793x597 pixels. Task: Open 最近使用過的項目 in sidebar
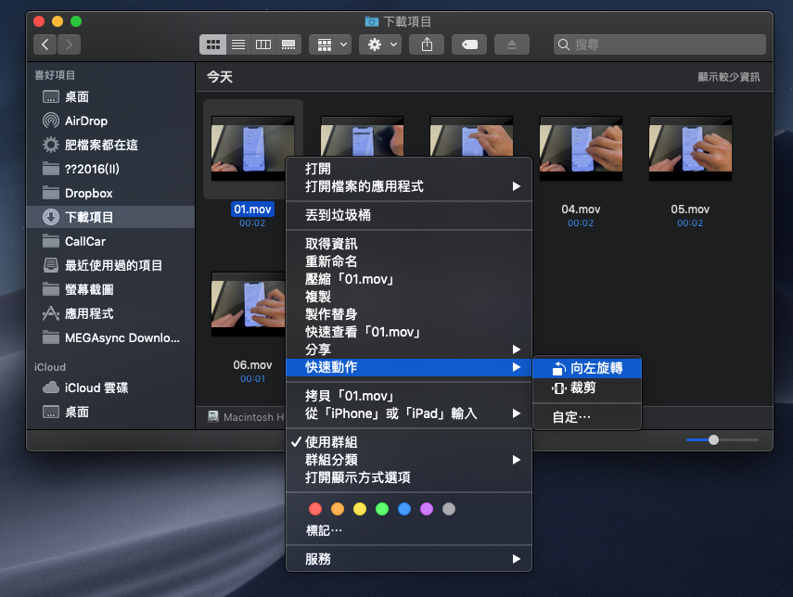[110, 265]
